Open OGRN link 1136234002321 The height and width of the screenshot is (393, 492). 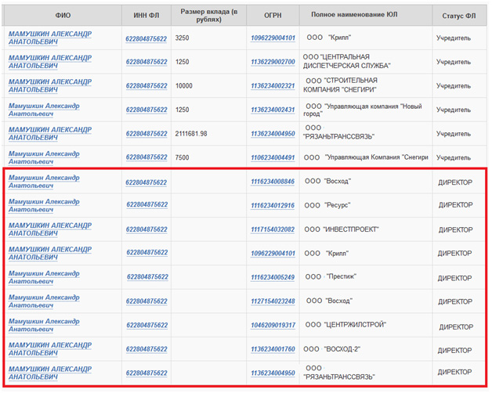(x=273, y=86)
